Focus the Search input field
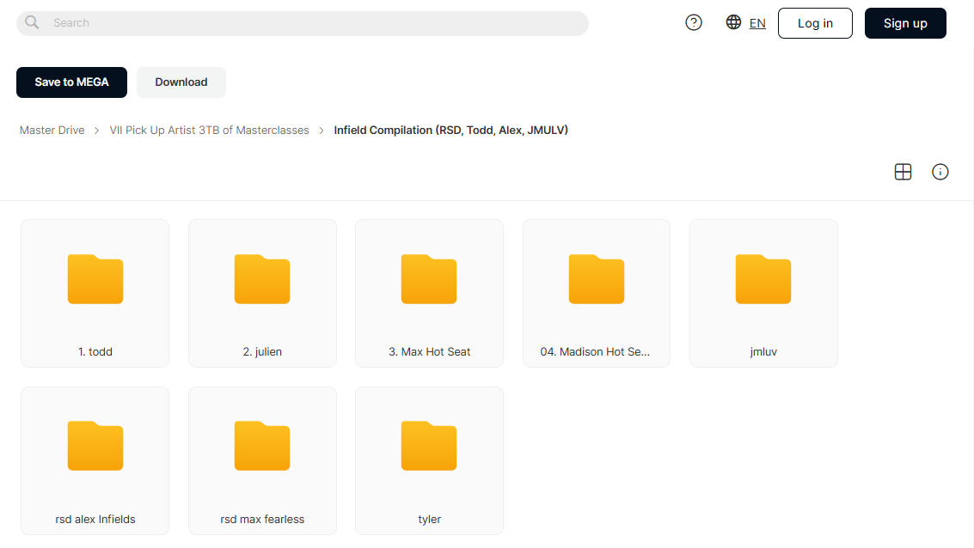The height and width of the screenshot is (548, 974). pos(303,23)
